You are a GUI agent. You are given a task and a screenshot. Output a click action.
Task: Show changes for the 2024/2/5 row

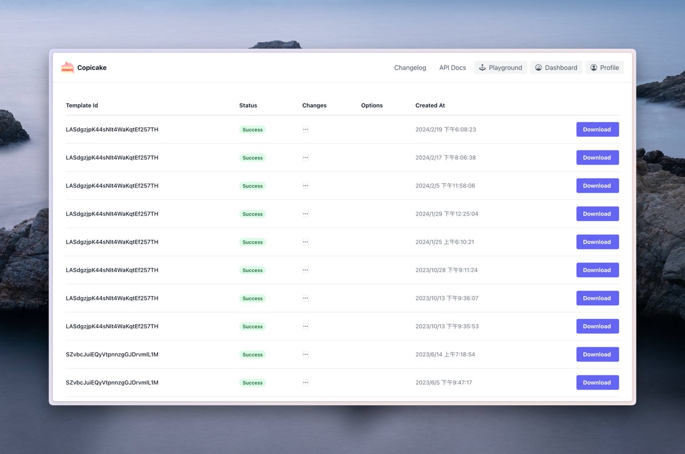305,185
